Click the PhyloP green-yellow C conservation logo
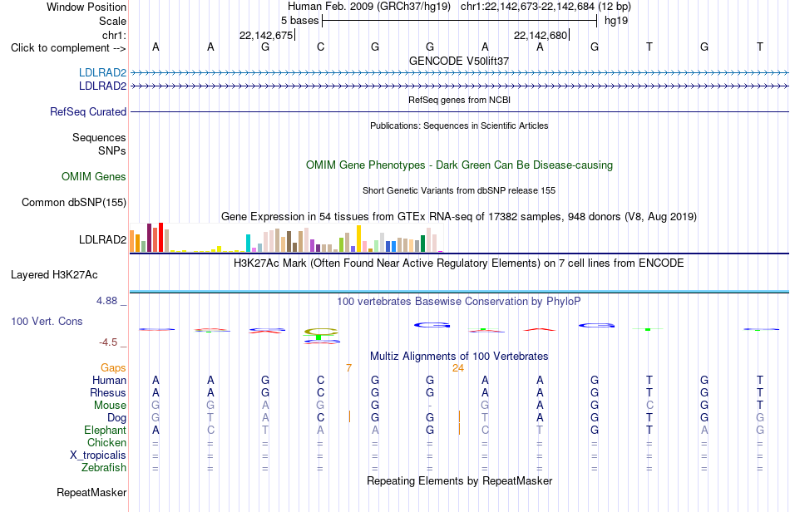 pyautogui.click(x=320, y=332)
